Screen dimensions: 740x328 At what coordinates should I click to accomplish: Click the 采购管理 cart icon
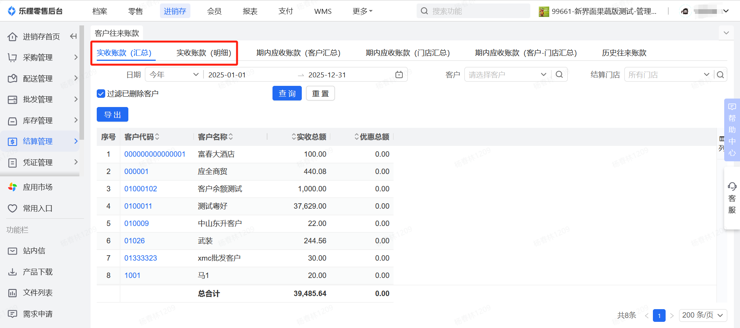point(12,57)
